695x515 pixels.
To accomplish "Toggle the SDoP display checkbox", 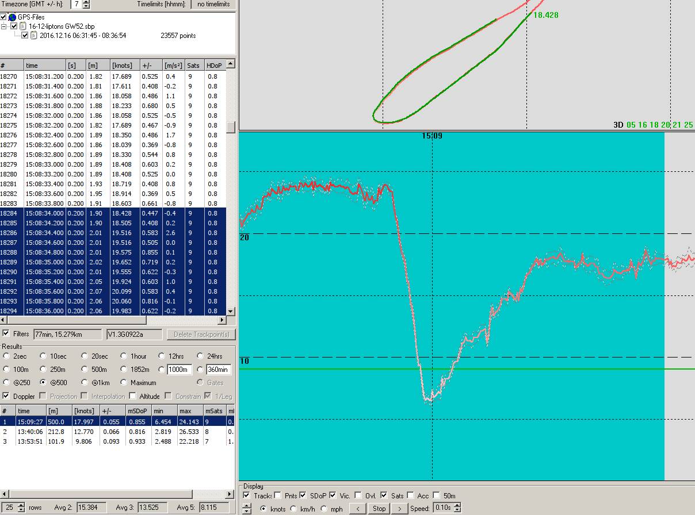I will 303,495.
